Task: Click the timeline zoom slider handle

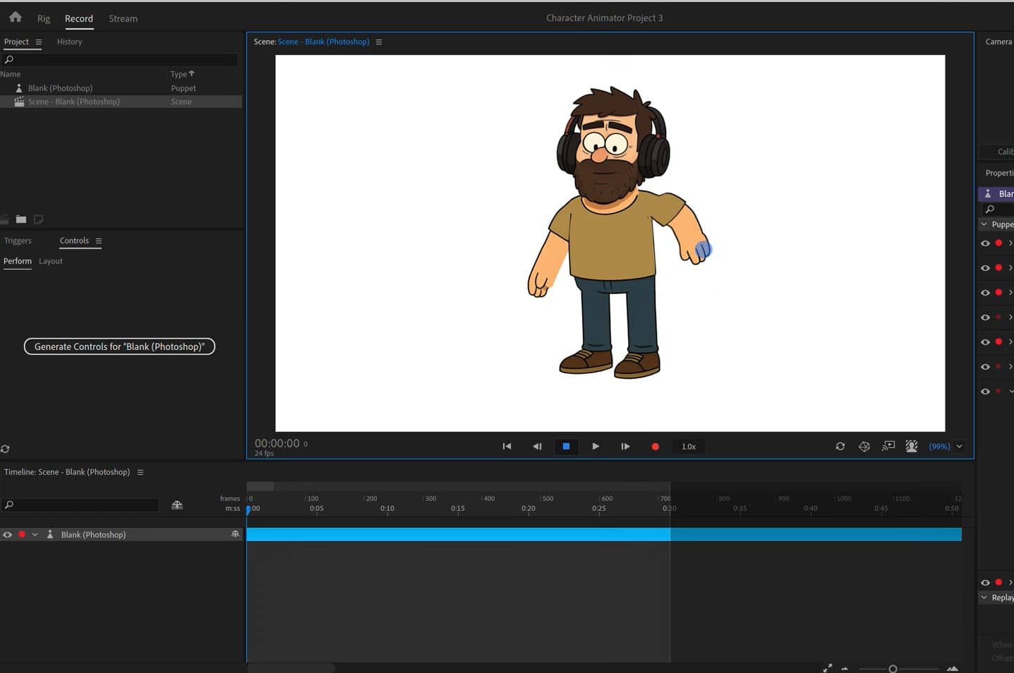Action: (x=893, y=669)
